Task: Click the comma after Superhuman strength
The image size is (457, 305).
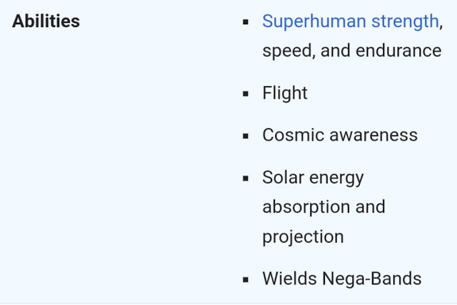Action: [x=441, y=27]
